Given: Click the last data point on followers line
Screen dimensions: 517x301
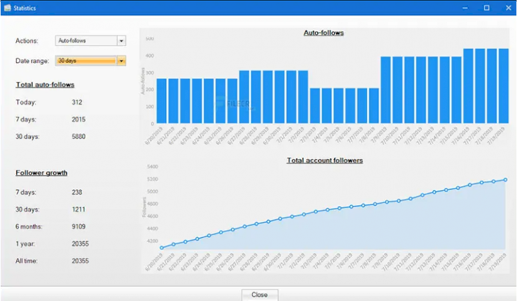Looking at the screenshot, I should (x=505, y=180).
